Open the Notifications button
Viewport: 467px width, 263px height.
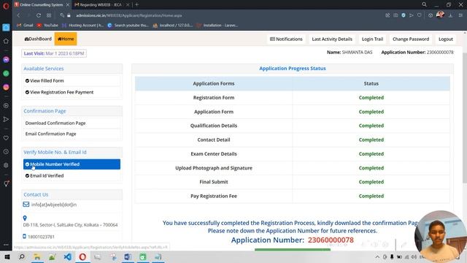coord(286,39)
